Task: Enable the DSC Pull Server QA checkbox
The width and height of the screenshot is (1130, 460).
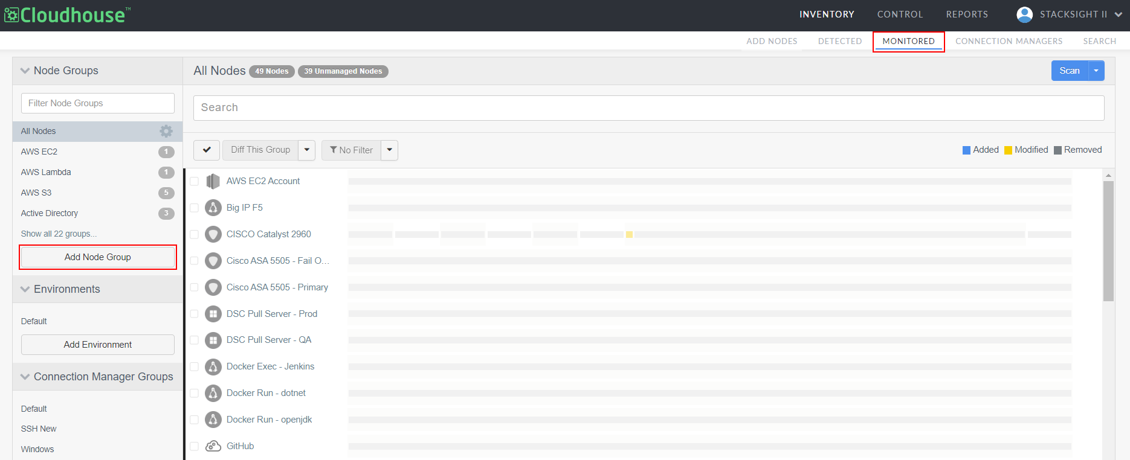Action: coord(194,340)
